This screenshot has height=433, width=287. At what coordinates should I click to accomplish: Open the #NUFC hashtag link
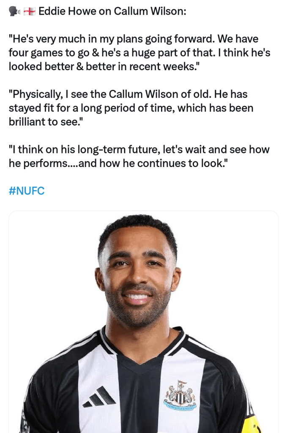(x=27, y=191)
